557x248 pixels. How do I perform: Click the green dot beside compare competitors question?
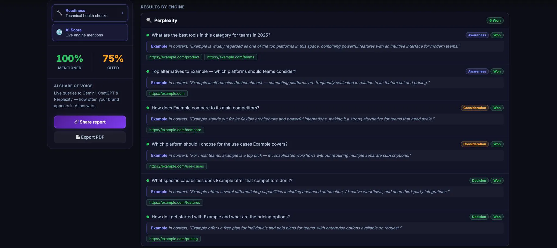tap(148, 108)
